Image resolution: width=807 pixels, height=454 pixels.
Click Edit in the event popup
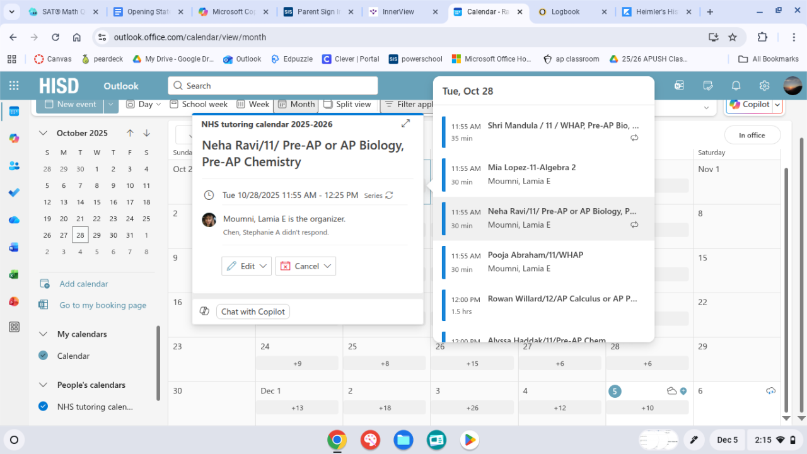(x=240, y=266)
